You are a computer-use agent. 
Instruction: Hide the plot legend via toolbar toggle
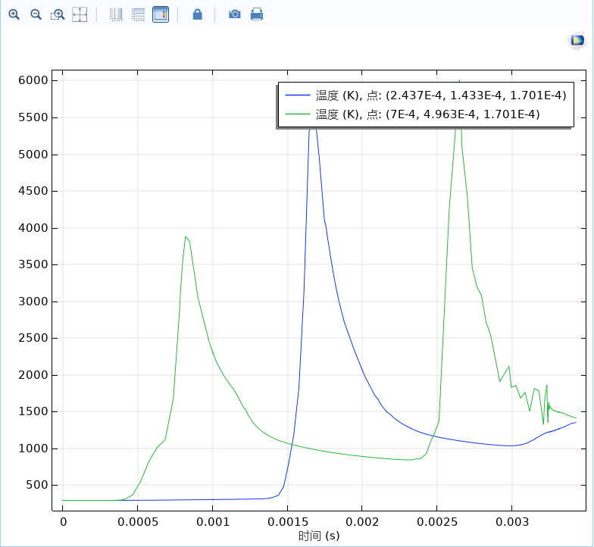tap(161, 14)
